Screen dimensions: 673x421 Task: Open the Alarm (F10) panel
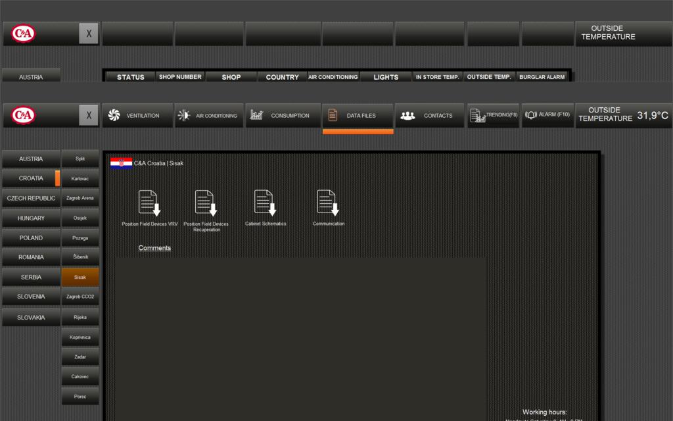(547, 115)
